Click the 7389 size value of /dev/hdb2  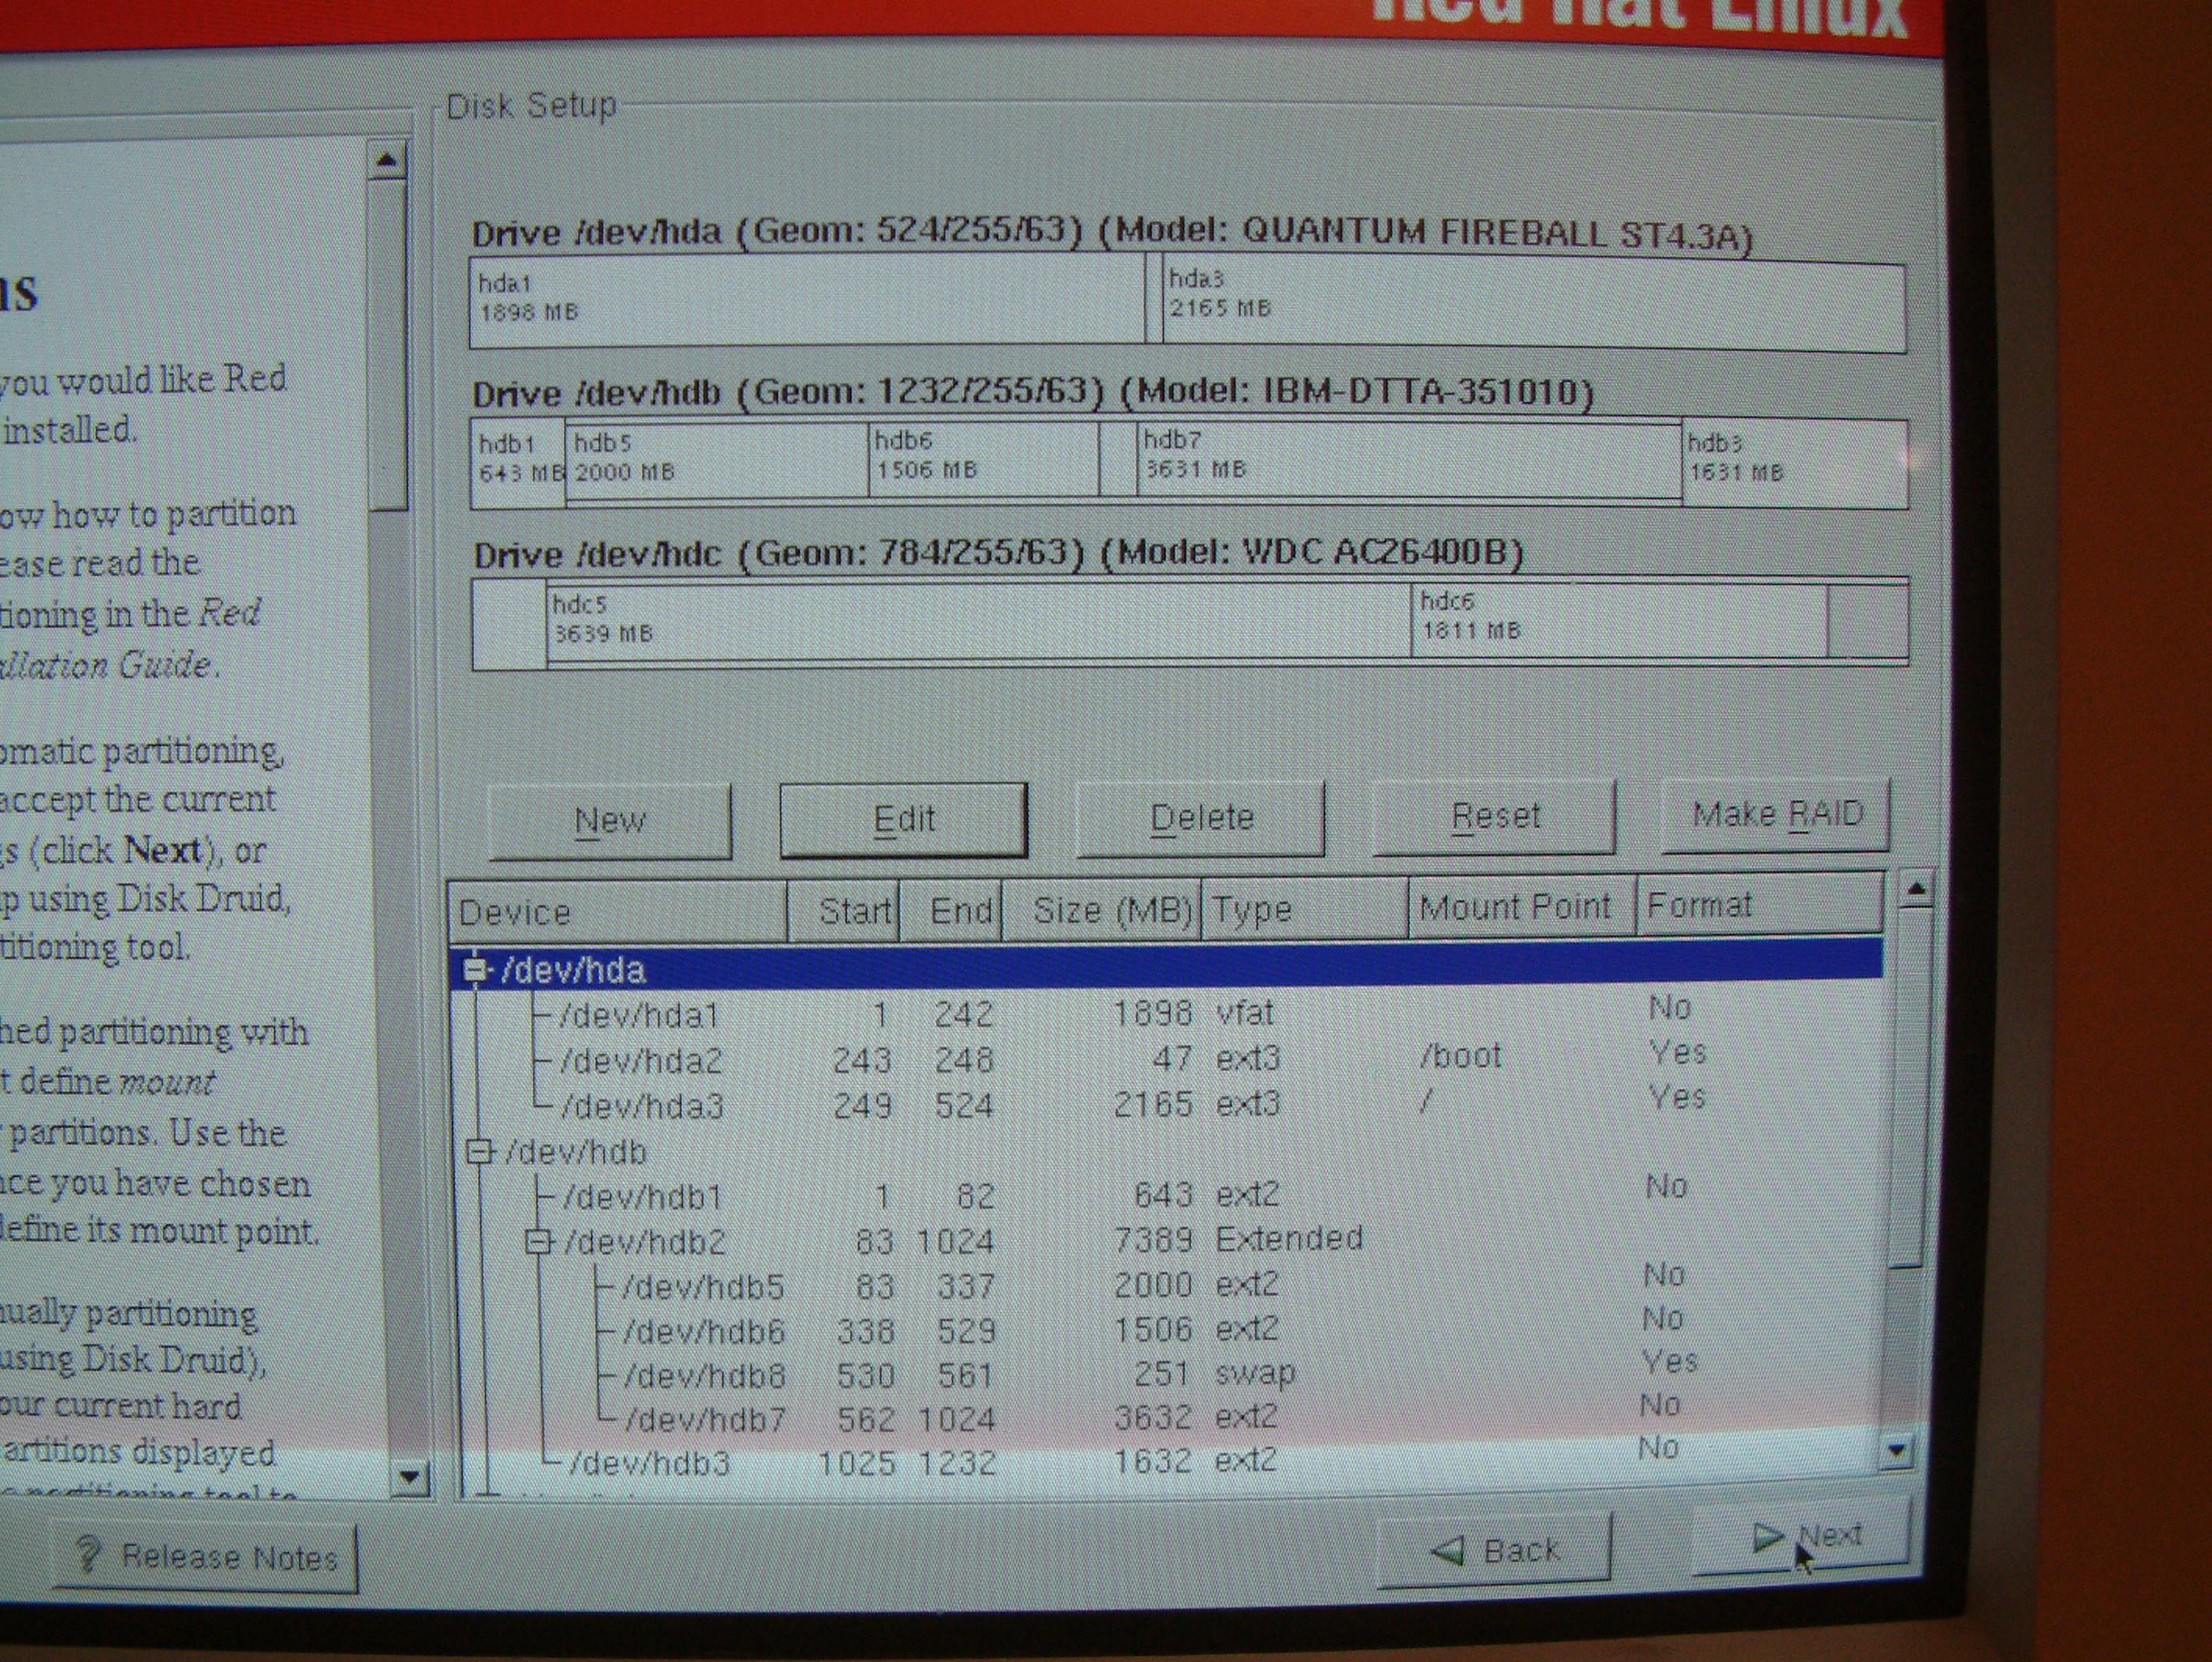click(1153, 1239)
